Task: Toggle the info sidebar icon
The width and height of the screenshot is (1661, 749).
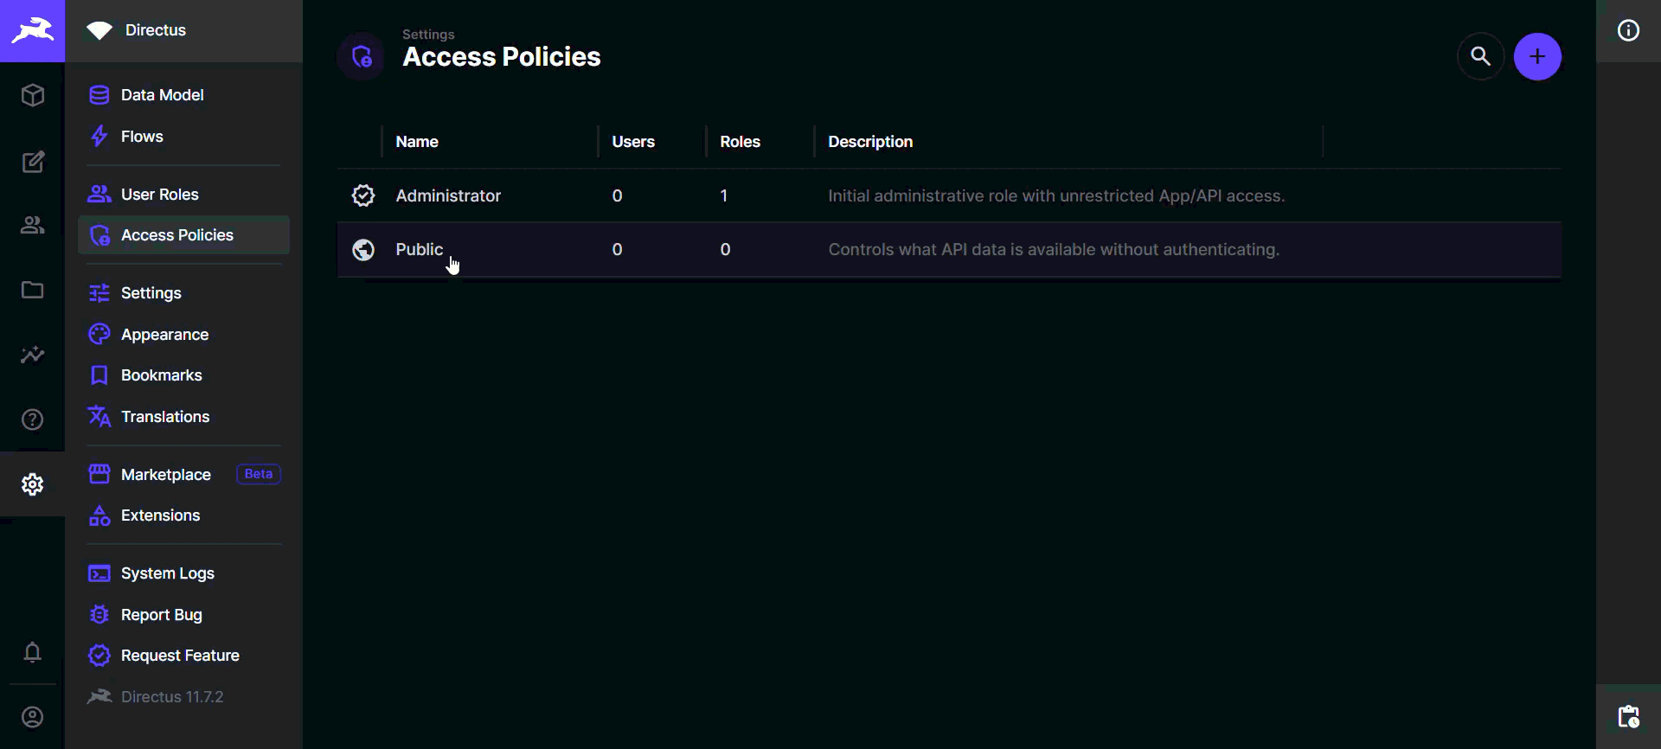Action: pos(1628,31)
